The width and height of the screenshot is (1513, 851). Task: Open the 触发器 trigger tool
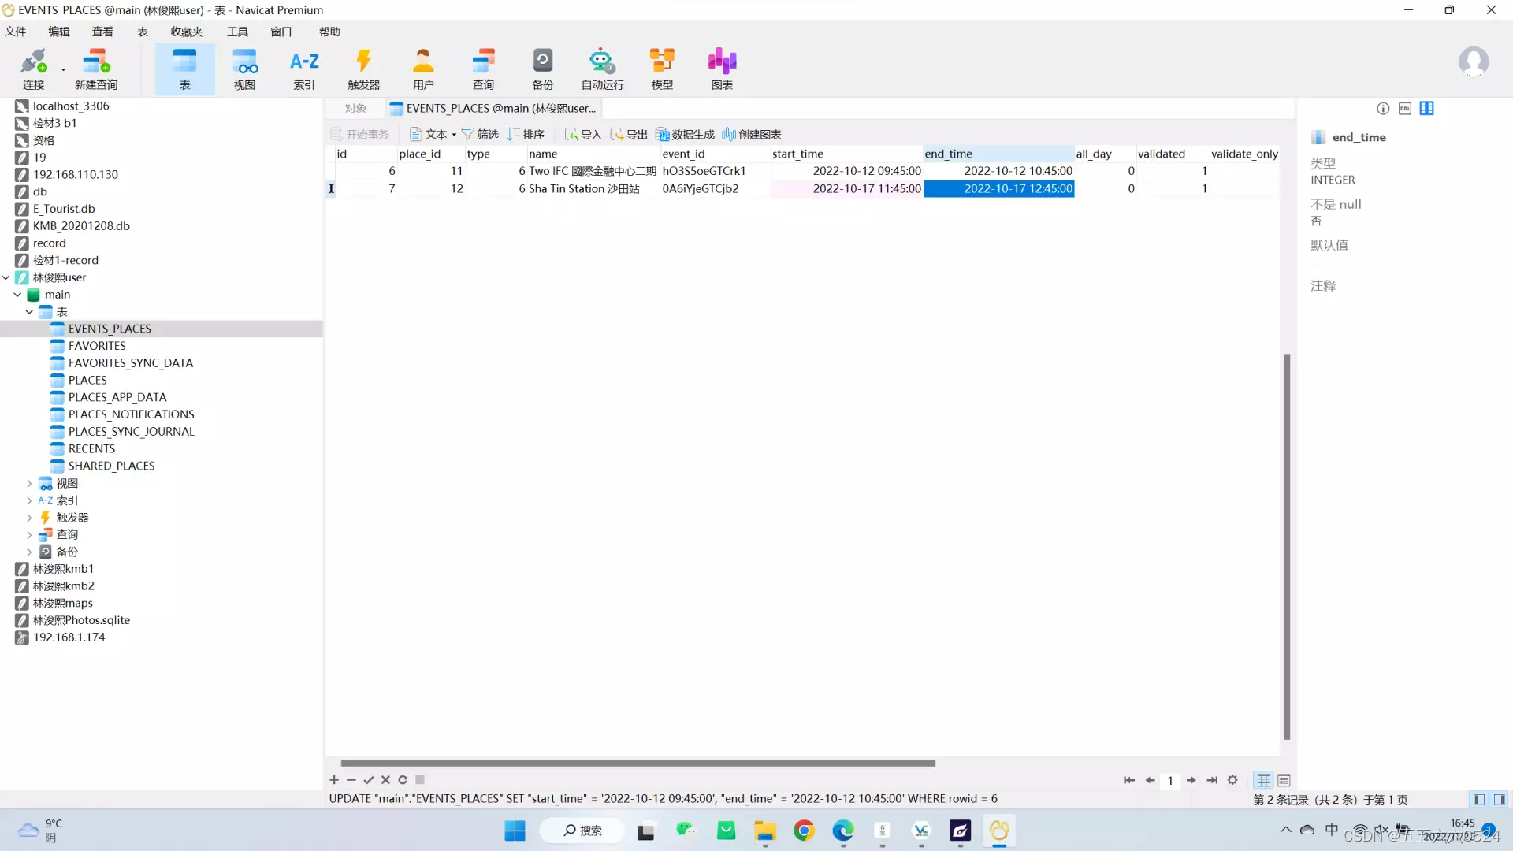[363, 69]
